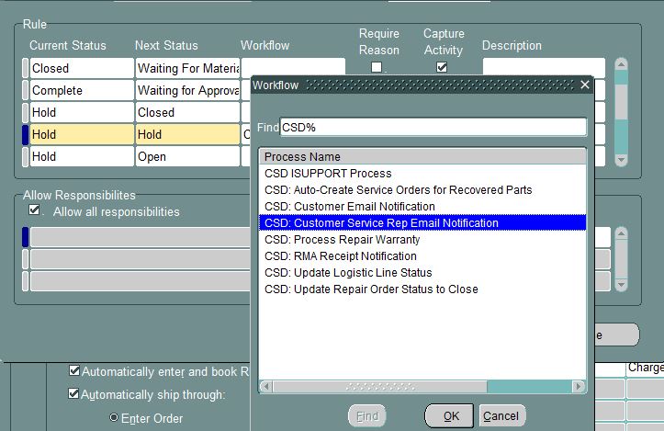Click the Rule list scrollbar down arrow
The width and height of the screenshot is (664, 431).
point(621,160)
